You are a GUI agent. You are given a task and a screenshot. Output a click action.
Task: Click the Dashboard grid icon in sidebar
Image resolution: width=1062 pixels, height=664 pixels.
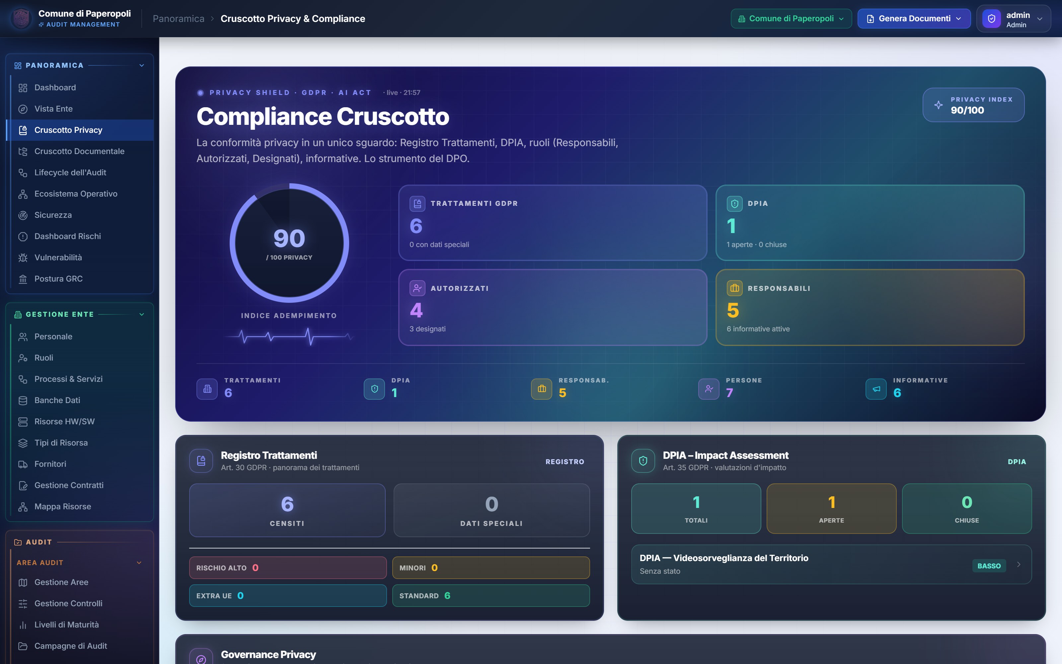point(23,88)
